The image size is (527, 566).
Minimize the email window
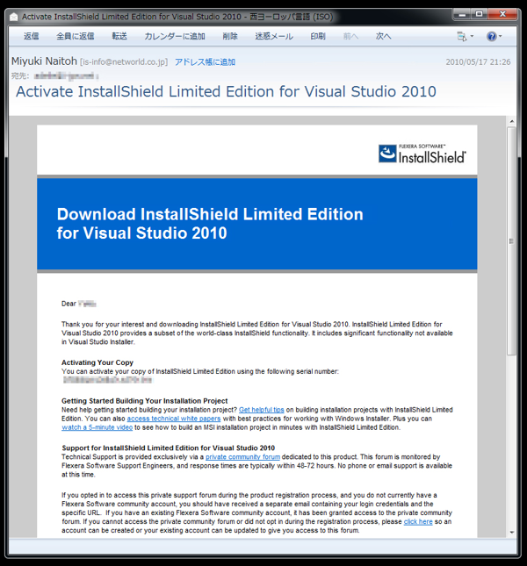[x=462, y=14]
